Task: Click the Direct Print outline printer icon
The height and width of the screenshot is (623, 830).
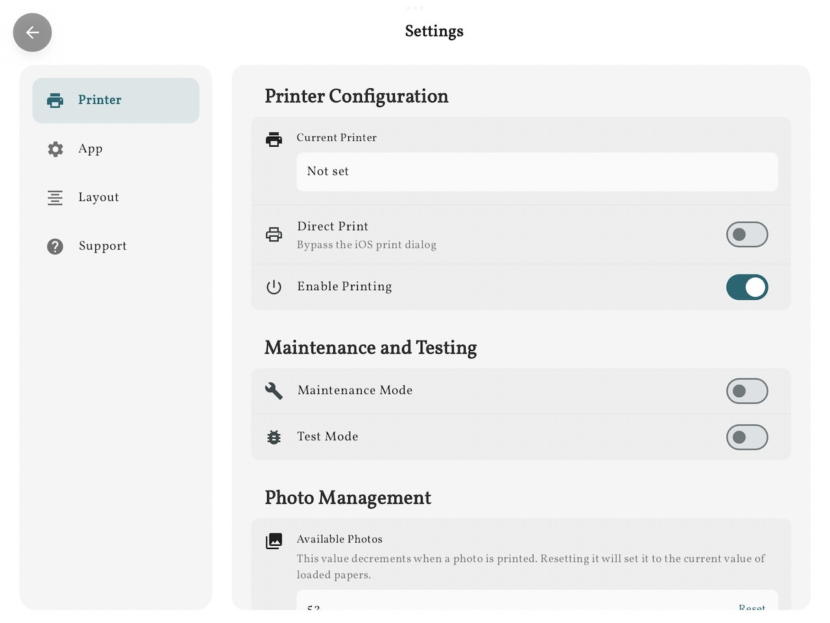Action: [x=274, y=234]
